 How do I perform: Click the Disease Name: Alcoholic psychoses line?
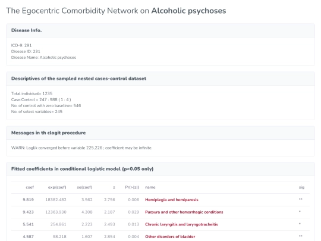pyautogui.click(x=43, y=57)
